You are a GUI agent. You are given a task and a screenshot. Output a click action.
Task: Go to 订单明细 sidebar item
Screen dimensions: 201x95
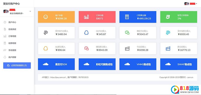tap(12, 36)
